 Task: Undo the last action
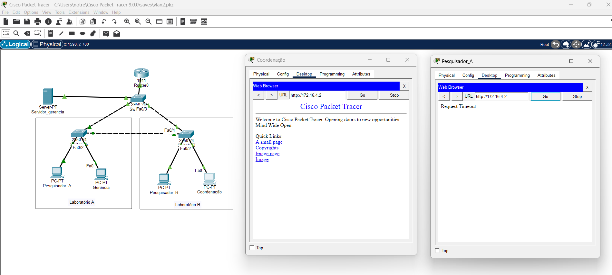[104, 22]
